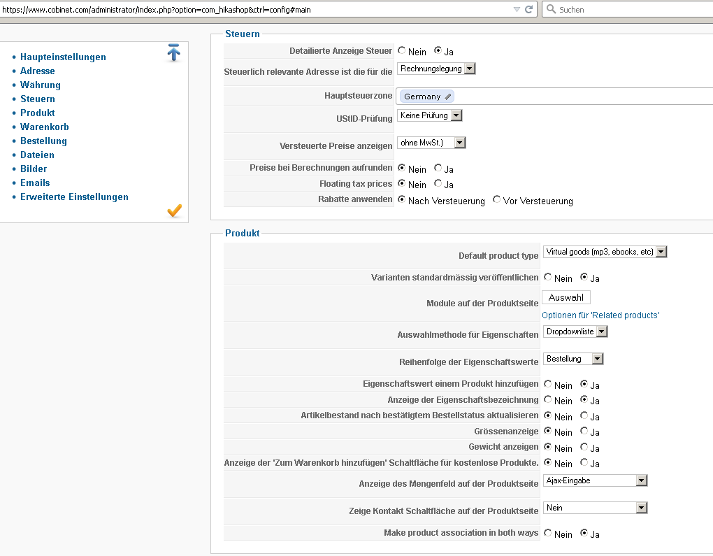Open the Zeige Kontakt Schaltfläche dropdown
This screenshot has height=556, width=713.
(x=595, y=508)
